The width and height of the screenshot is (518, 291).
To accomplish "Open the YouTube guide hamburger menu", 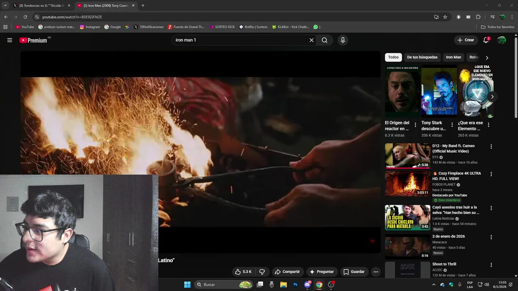I will tap(10, 40).
